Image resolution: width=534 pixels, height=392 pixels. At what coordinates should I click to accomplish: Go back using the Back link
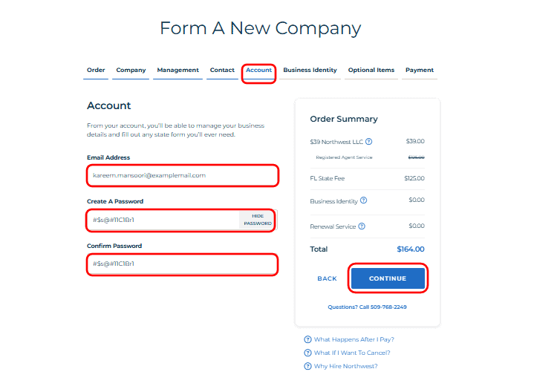tap(327, 278)
